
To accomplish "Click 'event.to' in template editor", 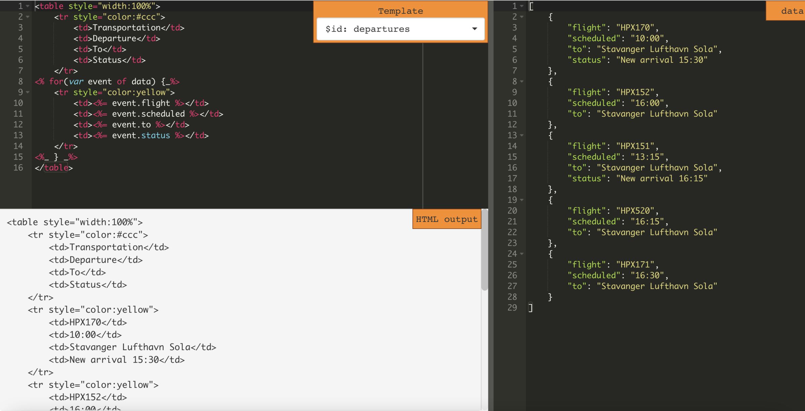I will pos(131,125).
